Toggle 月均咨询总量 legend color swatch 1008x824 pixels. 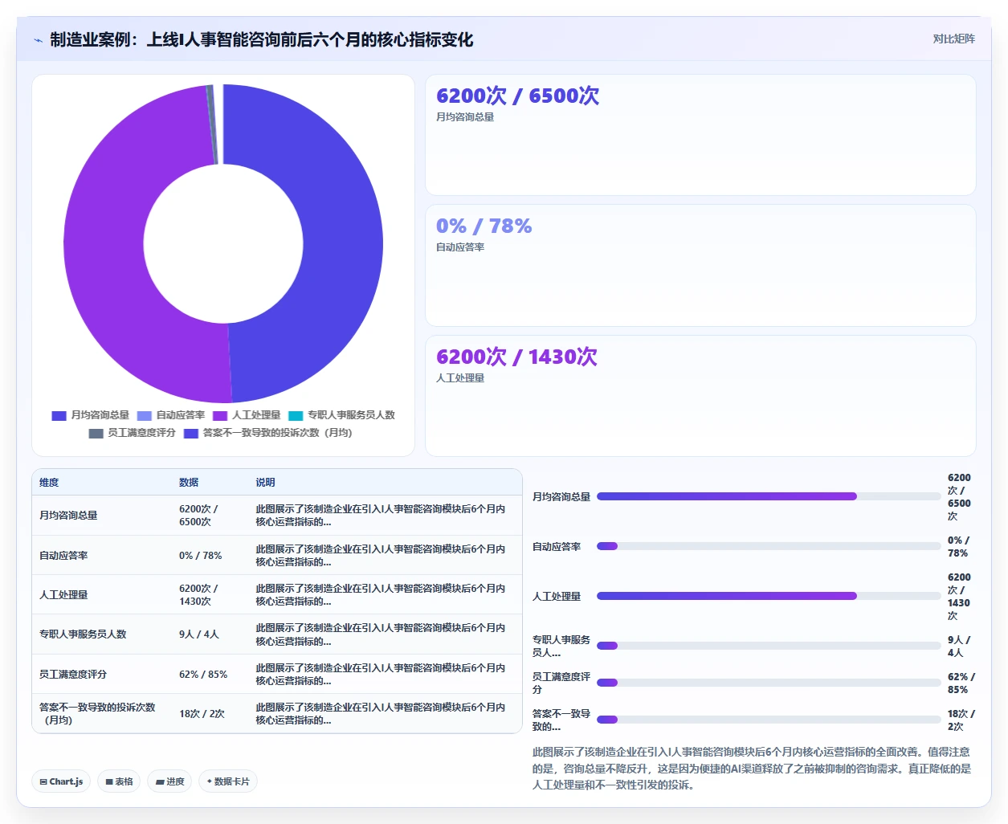tap(59, 415)
